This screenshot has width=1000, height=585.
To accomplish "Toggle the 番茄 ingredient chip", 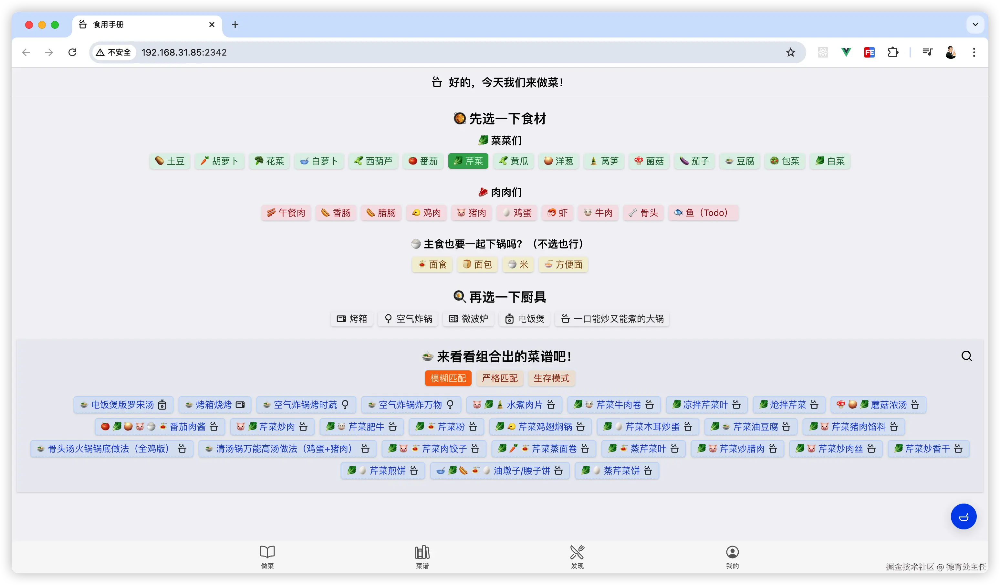I will pos(423,161).
